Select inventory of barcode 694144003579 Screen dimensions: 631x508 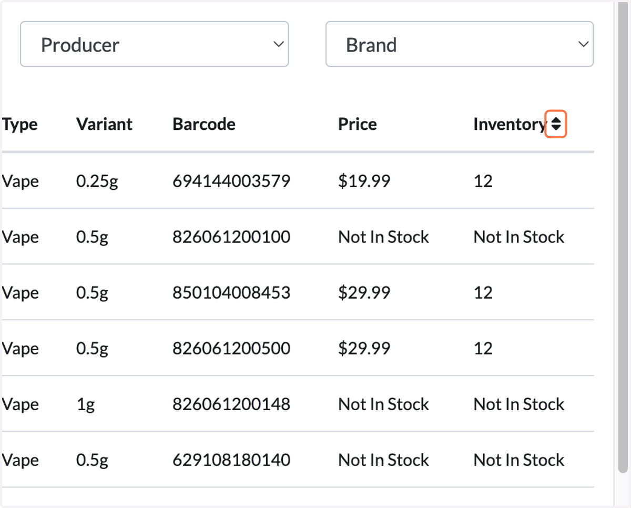pyautogui.click(x=483, y=181)
